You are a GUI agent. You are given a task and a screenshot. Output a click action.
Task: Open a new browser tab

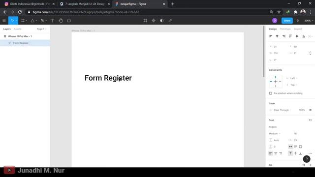pyautogui.click(x=173, y=4)
